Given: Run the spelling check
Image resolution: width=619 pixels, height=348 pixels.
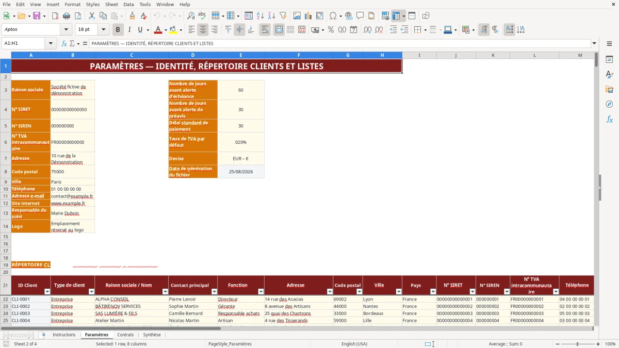Looking at the screenshot, I should click(202, 16).
